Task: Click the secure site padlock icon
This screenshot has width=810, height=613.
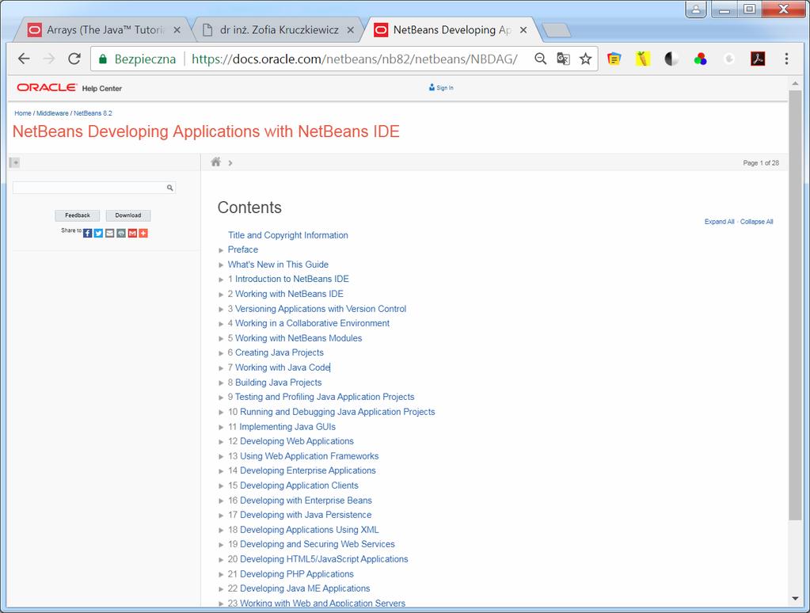Action: point(103,59)
